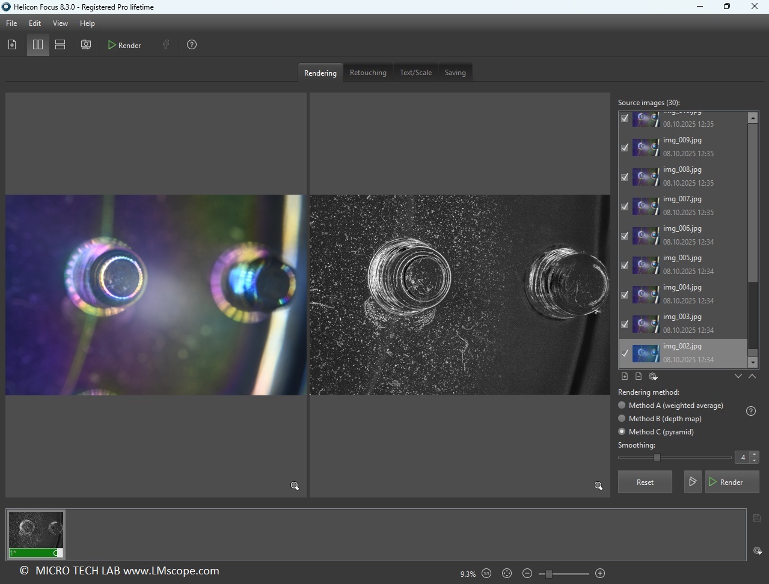769x584 pixels.
Task: Select the vertical split view layout
Action: point(37,44)
